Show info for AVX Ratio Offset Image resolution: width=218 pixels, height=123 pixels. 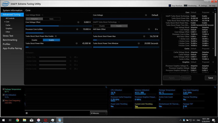point(149,29)
